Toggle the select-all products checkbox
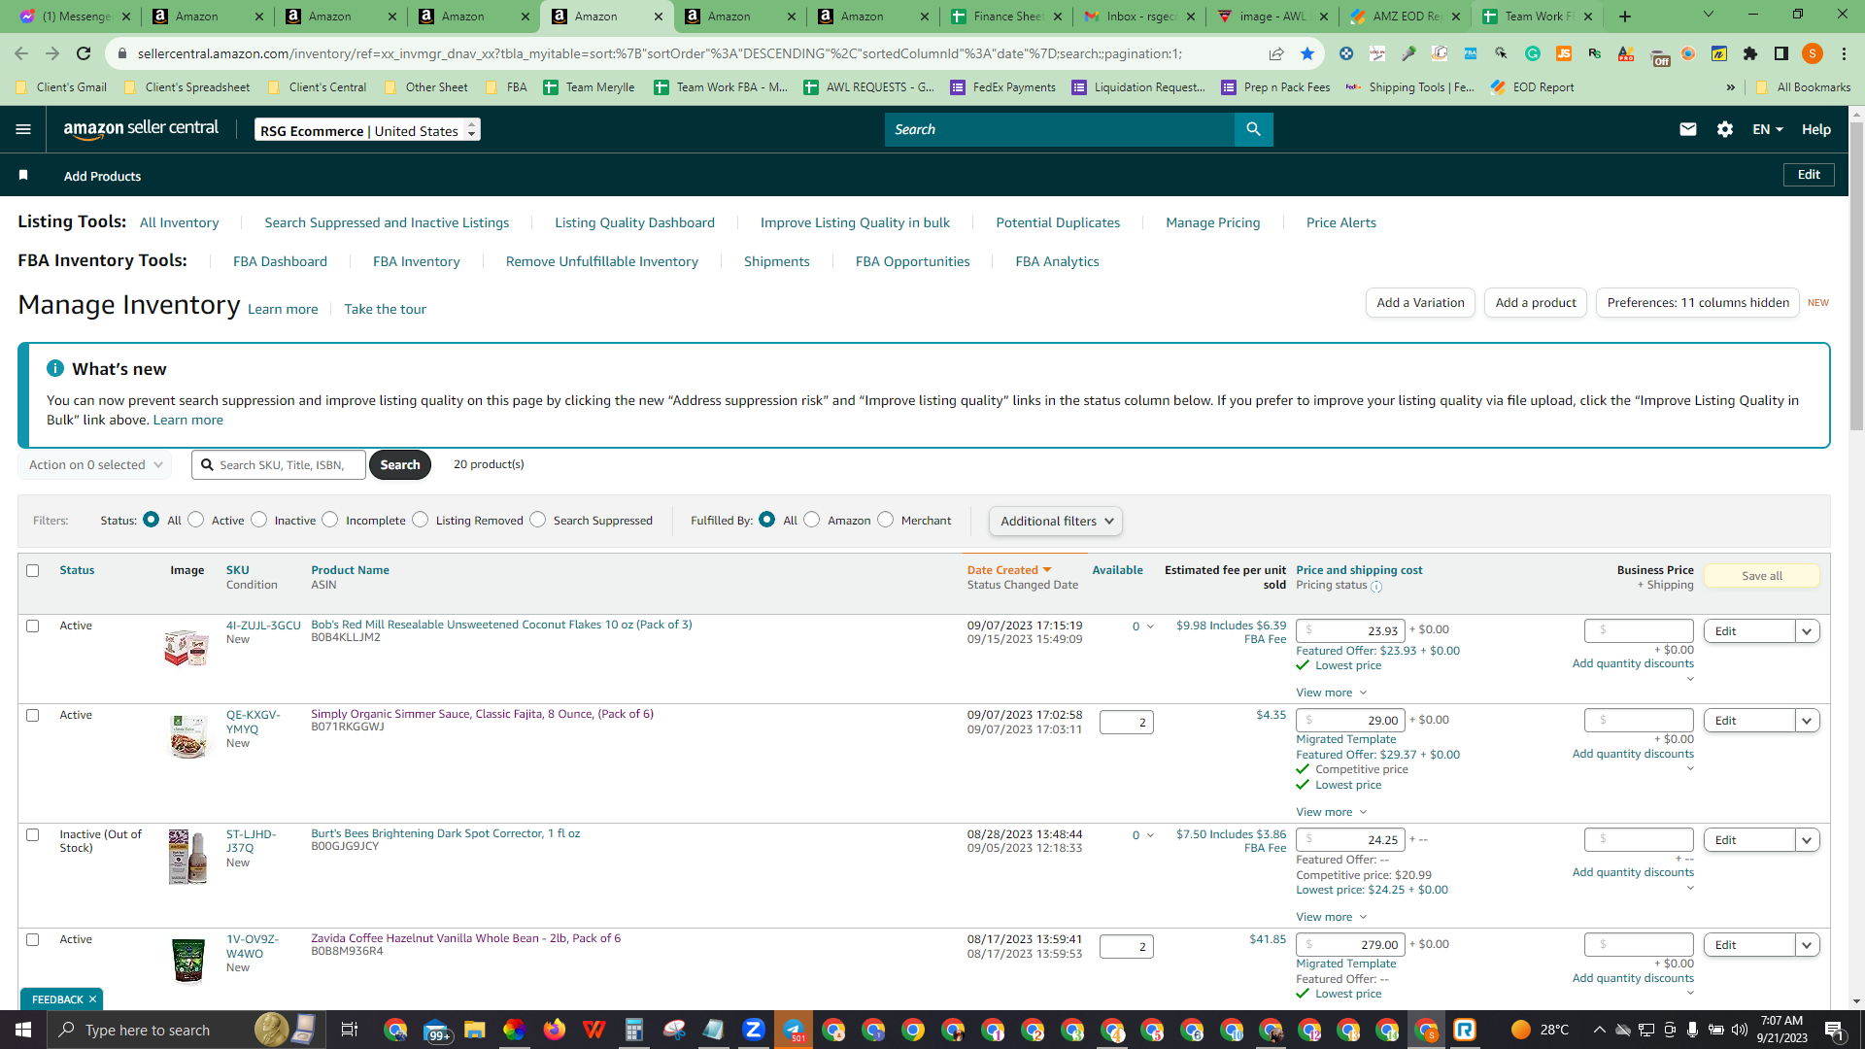Viewport: 1865px width, 1049px height. [33, 570]
